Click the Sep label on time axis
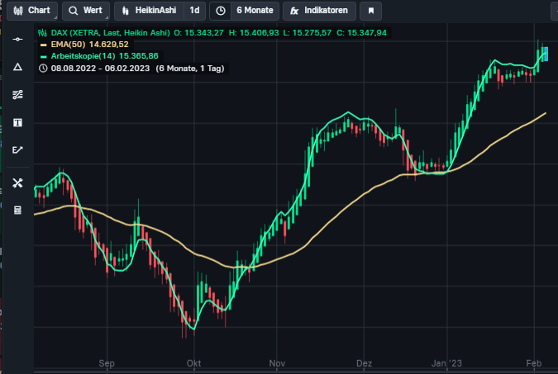This screenshot has width=558, height=374. click(107, 363)
